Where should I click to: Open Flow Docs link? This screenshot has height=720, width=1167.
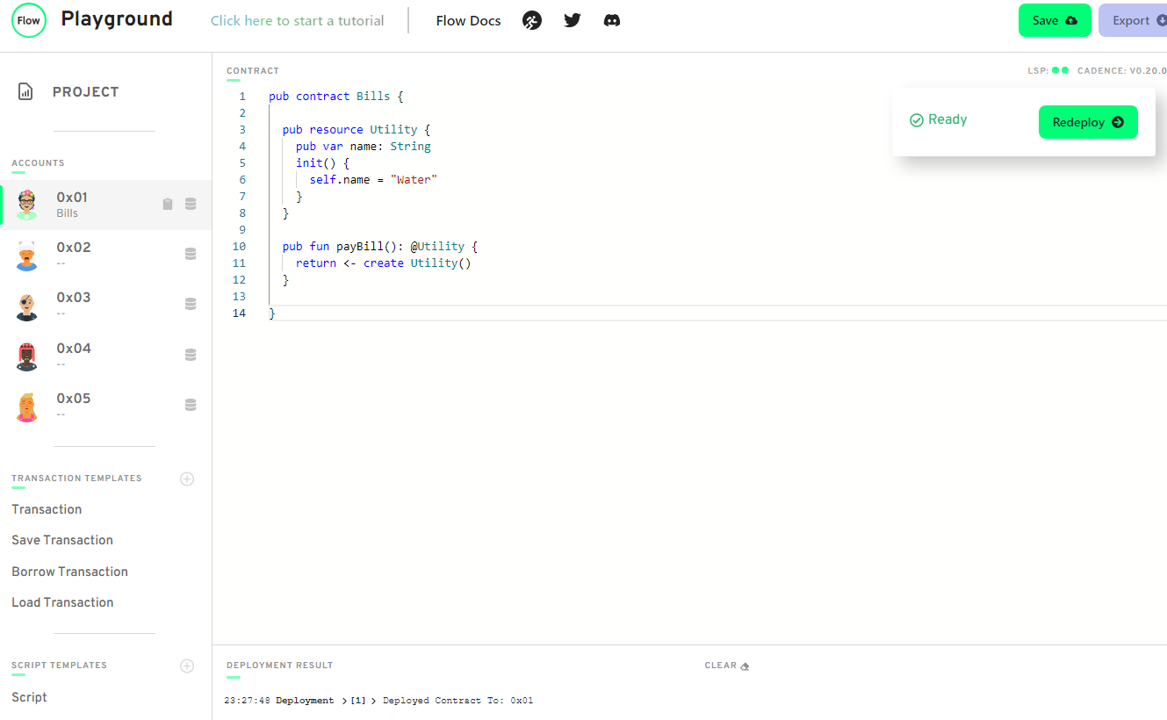(x=468, y=20)
